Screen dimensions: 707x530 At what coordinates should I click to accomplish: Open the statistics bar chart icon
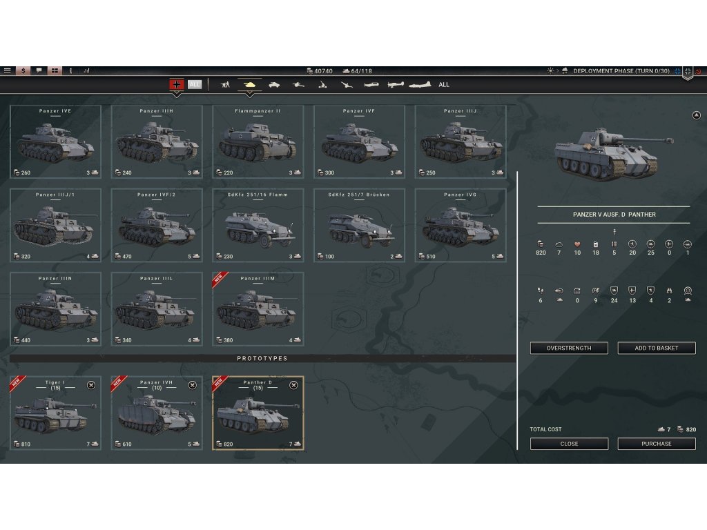coord(86,70)
